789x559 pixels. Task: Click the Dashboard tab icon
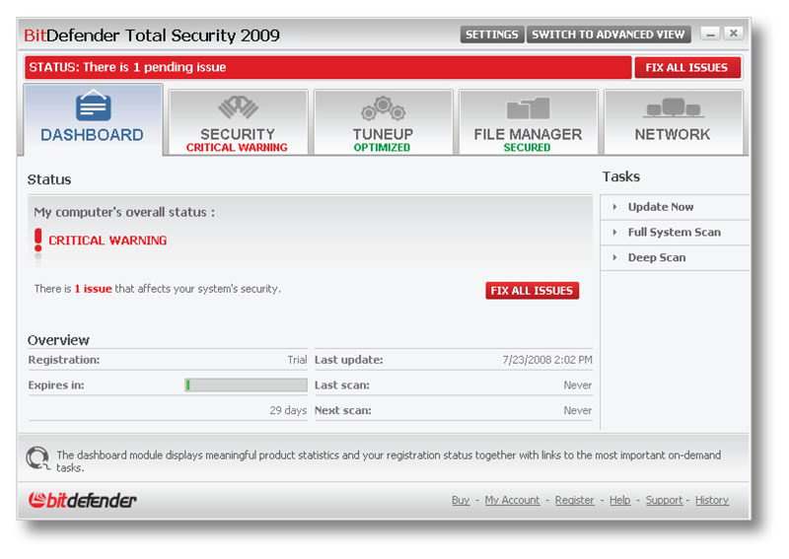pos(93,105)
